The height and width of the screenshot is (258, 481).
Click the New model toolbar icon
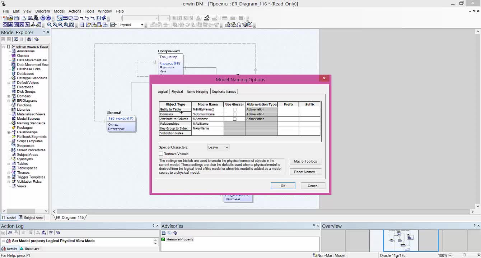[5, 18]
